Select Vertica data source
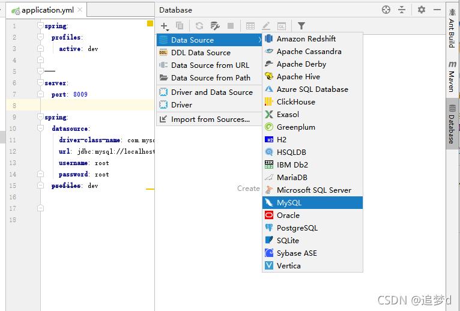Screen dimensions: 460x311 (312, 266)
